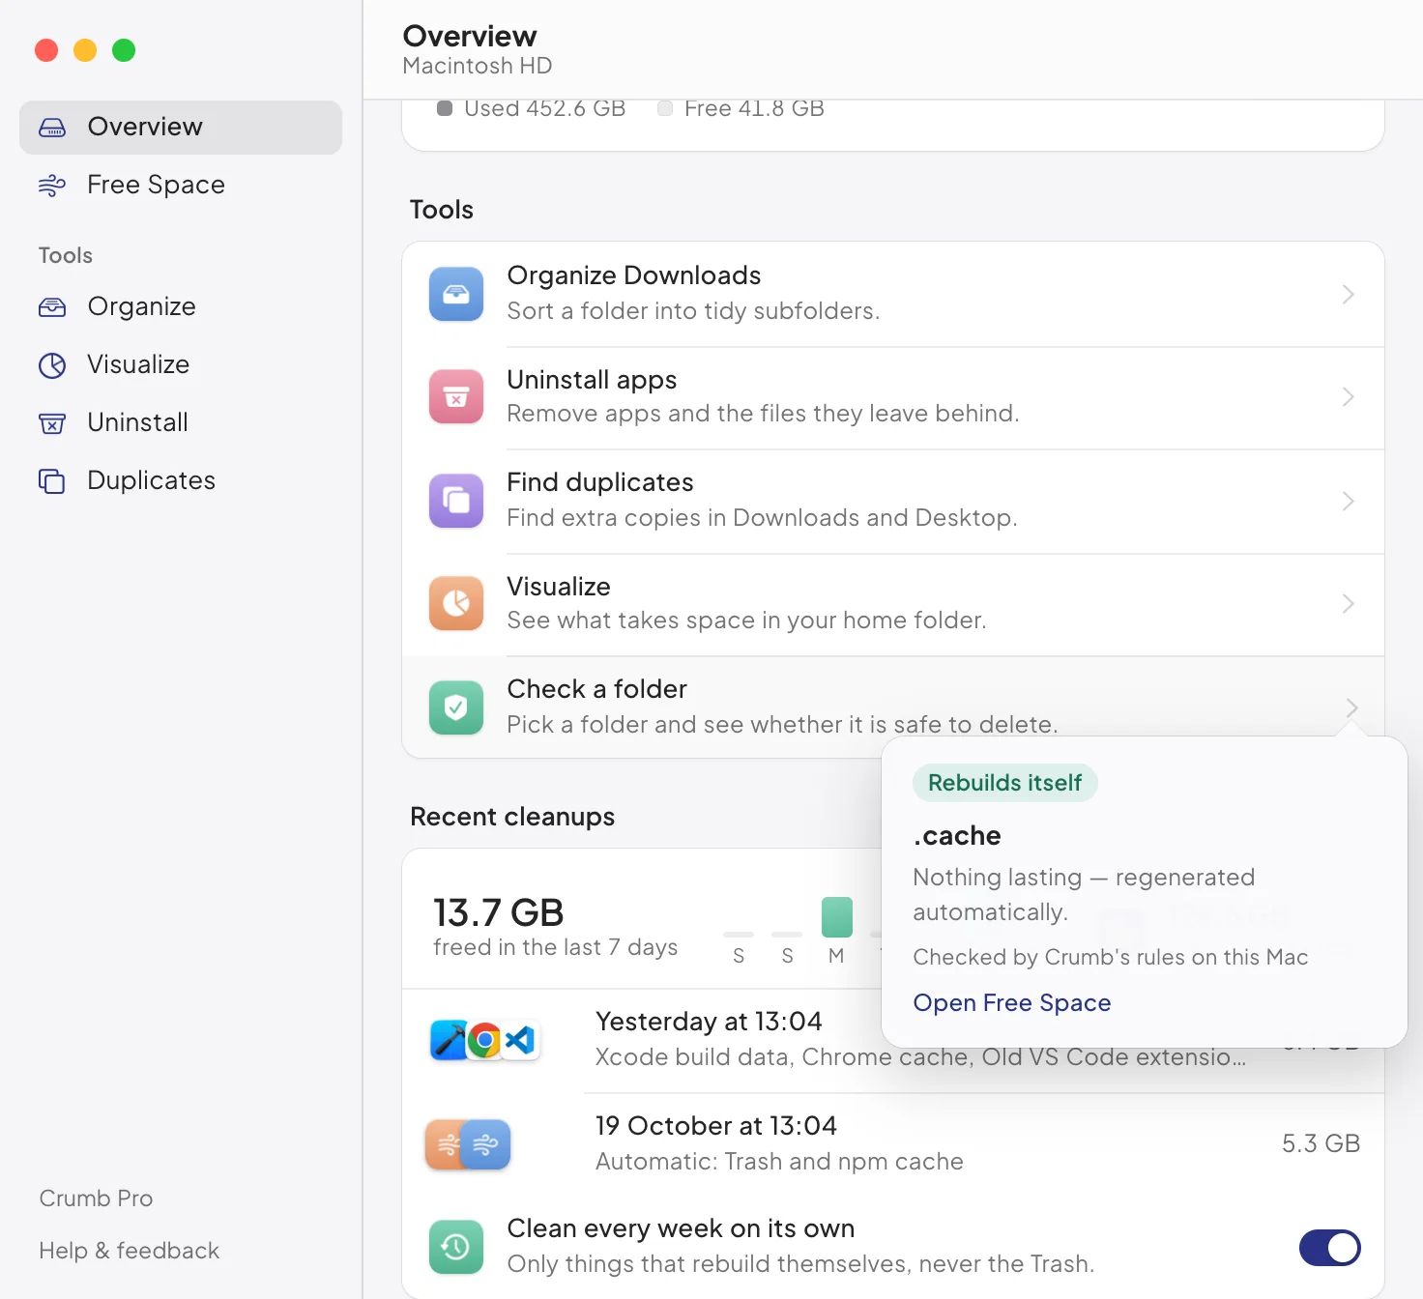Image resolution: width=1423 pixels, height=1299 pixels.
Task: Click the "Used 452.6 GB" legend text
Action: (545, 108)
